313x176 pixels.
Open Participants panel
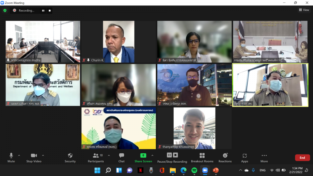96,158
